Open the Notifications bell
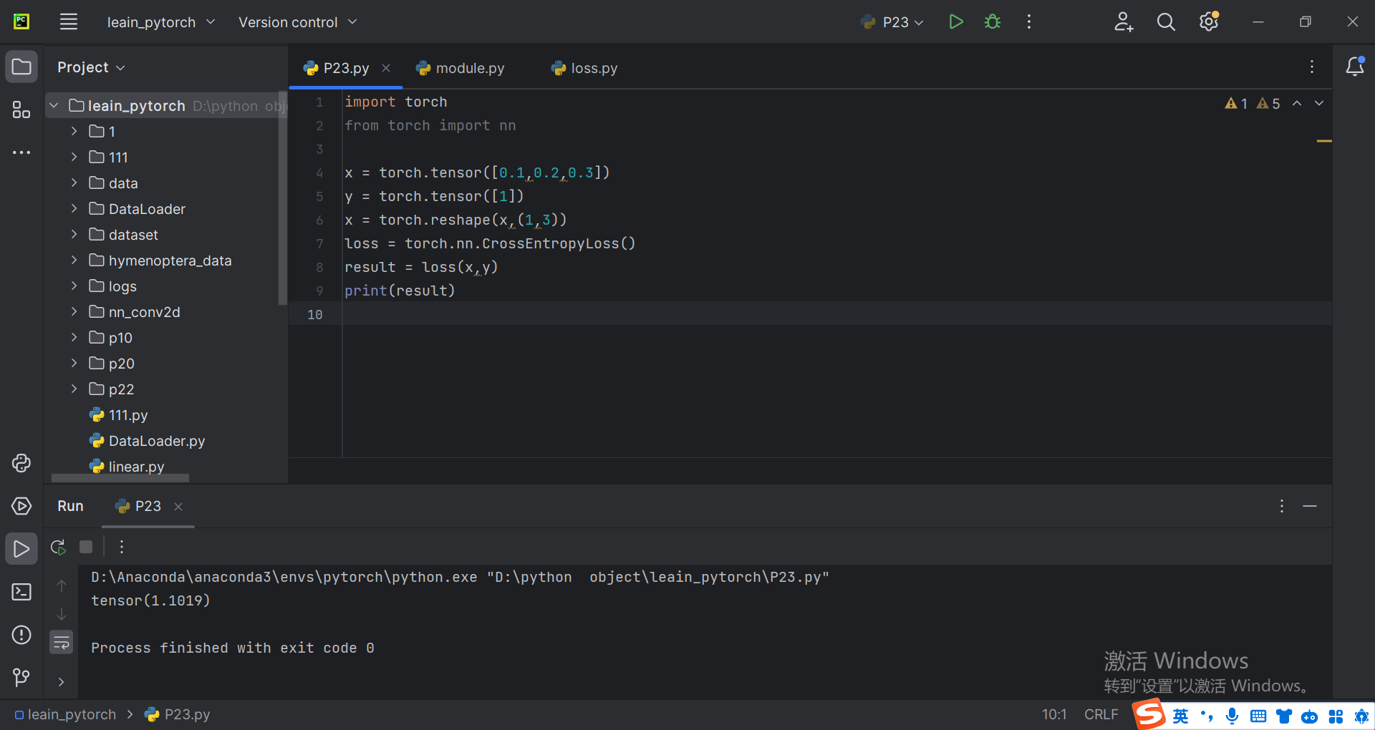 click(1355, 67)
